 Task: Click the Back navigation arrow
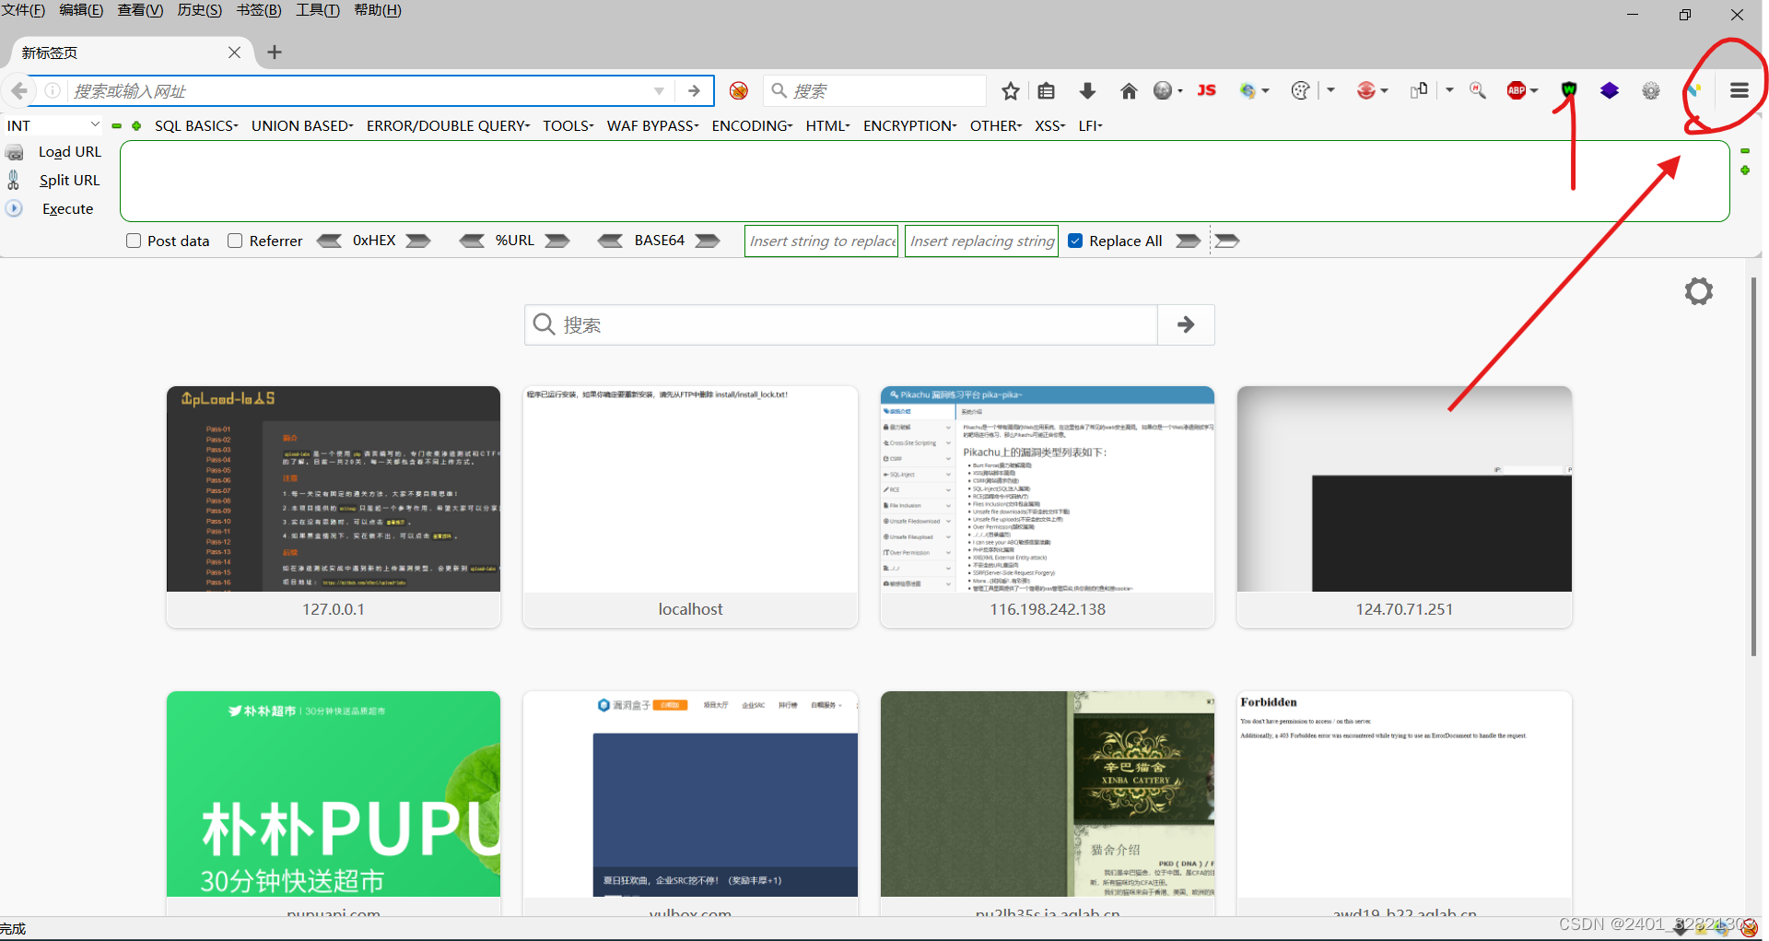tap(19, 90)
